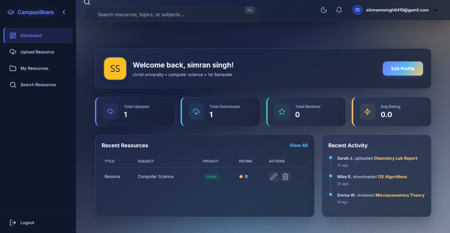
Task: Click the search magnifier icon at top
Action: (x=87, y=2)
